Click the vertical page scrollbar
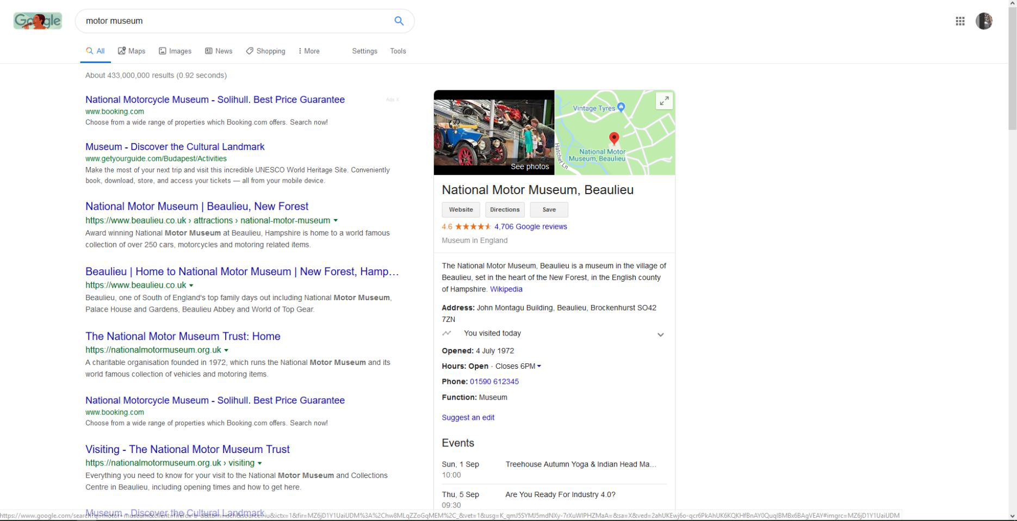 pos(1012,68)
